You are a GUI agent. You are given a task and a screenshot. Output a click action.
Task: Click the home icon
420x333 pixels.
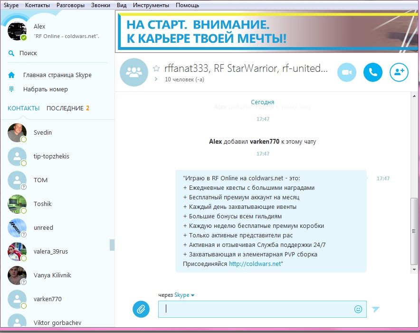[11, 75]
